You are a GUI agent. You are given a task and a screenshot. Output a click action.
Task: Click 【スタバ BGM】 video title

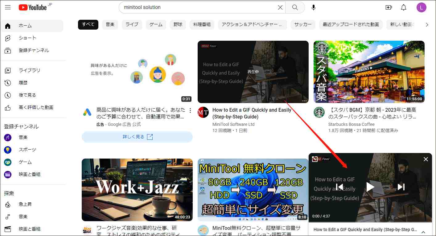(372, 113)
